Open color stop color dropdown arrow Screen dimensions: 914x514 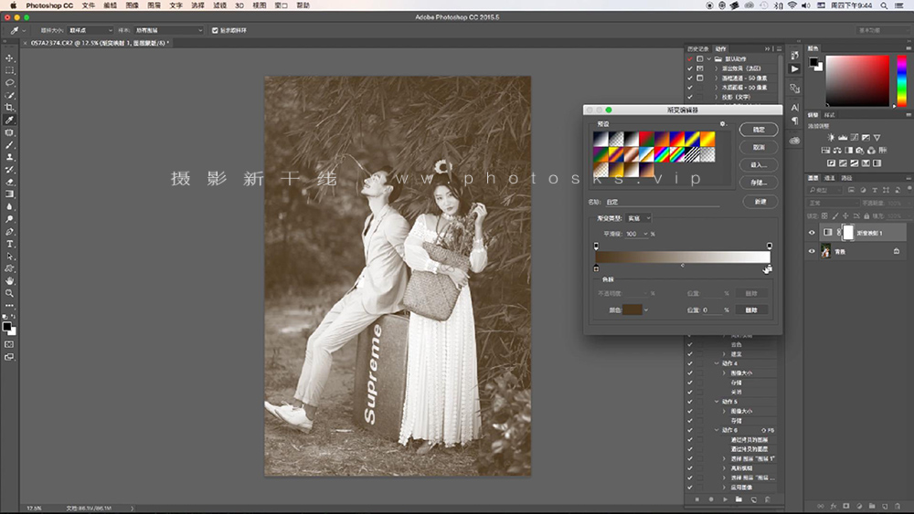646,310
